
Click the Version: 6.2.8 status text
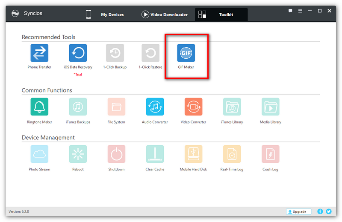tap(19, 212)
